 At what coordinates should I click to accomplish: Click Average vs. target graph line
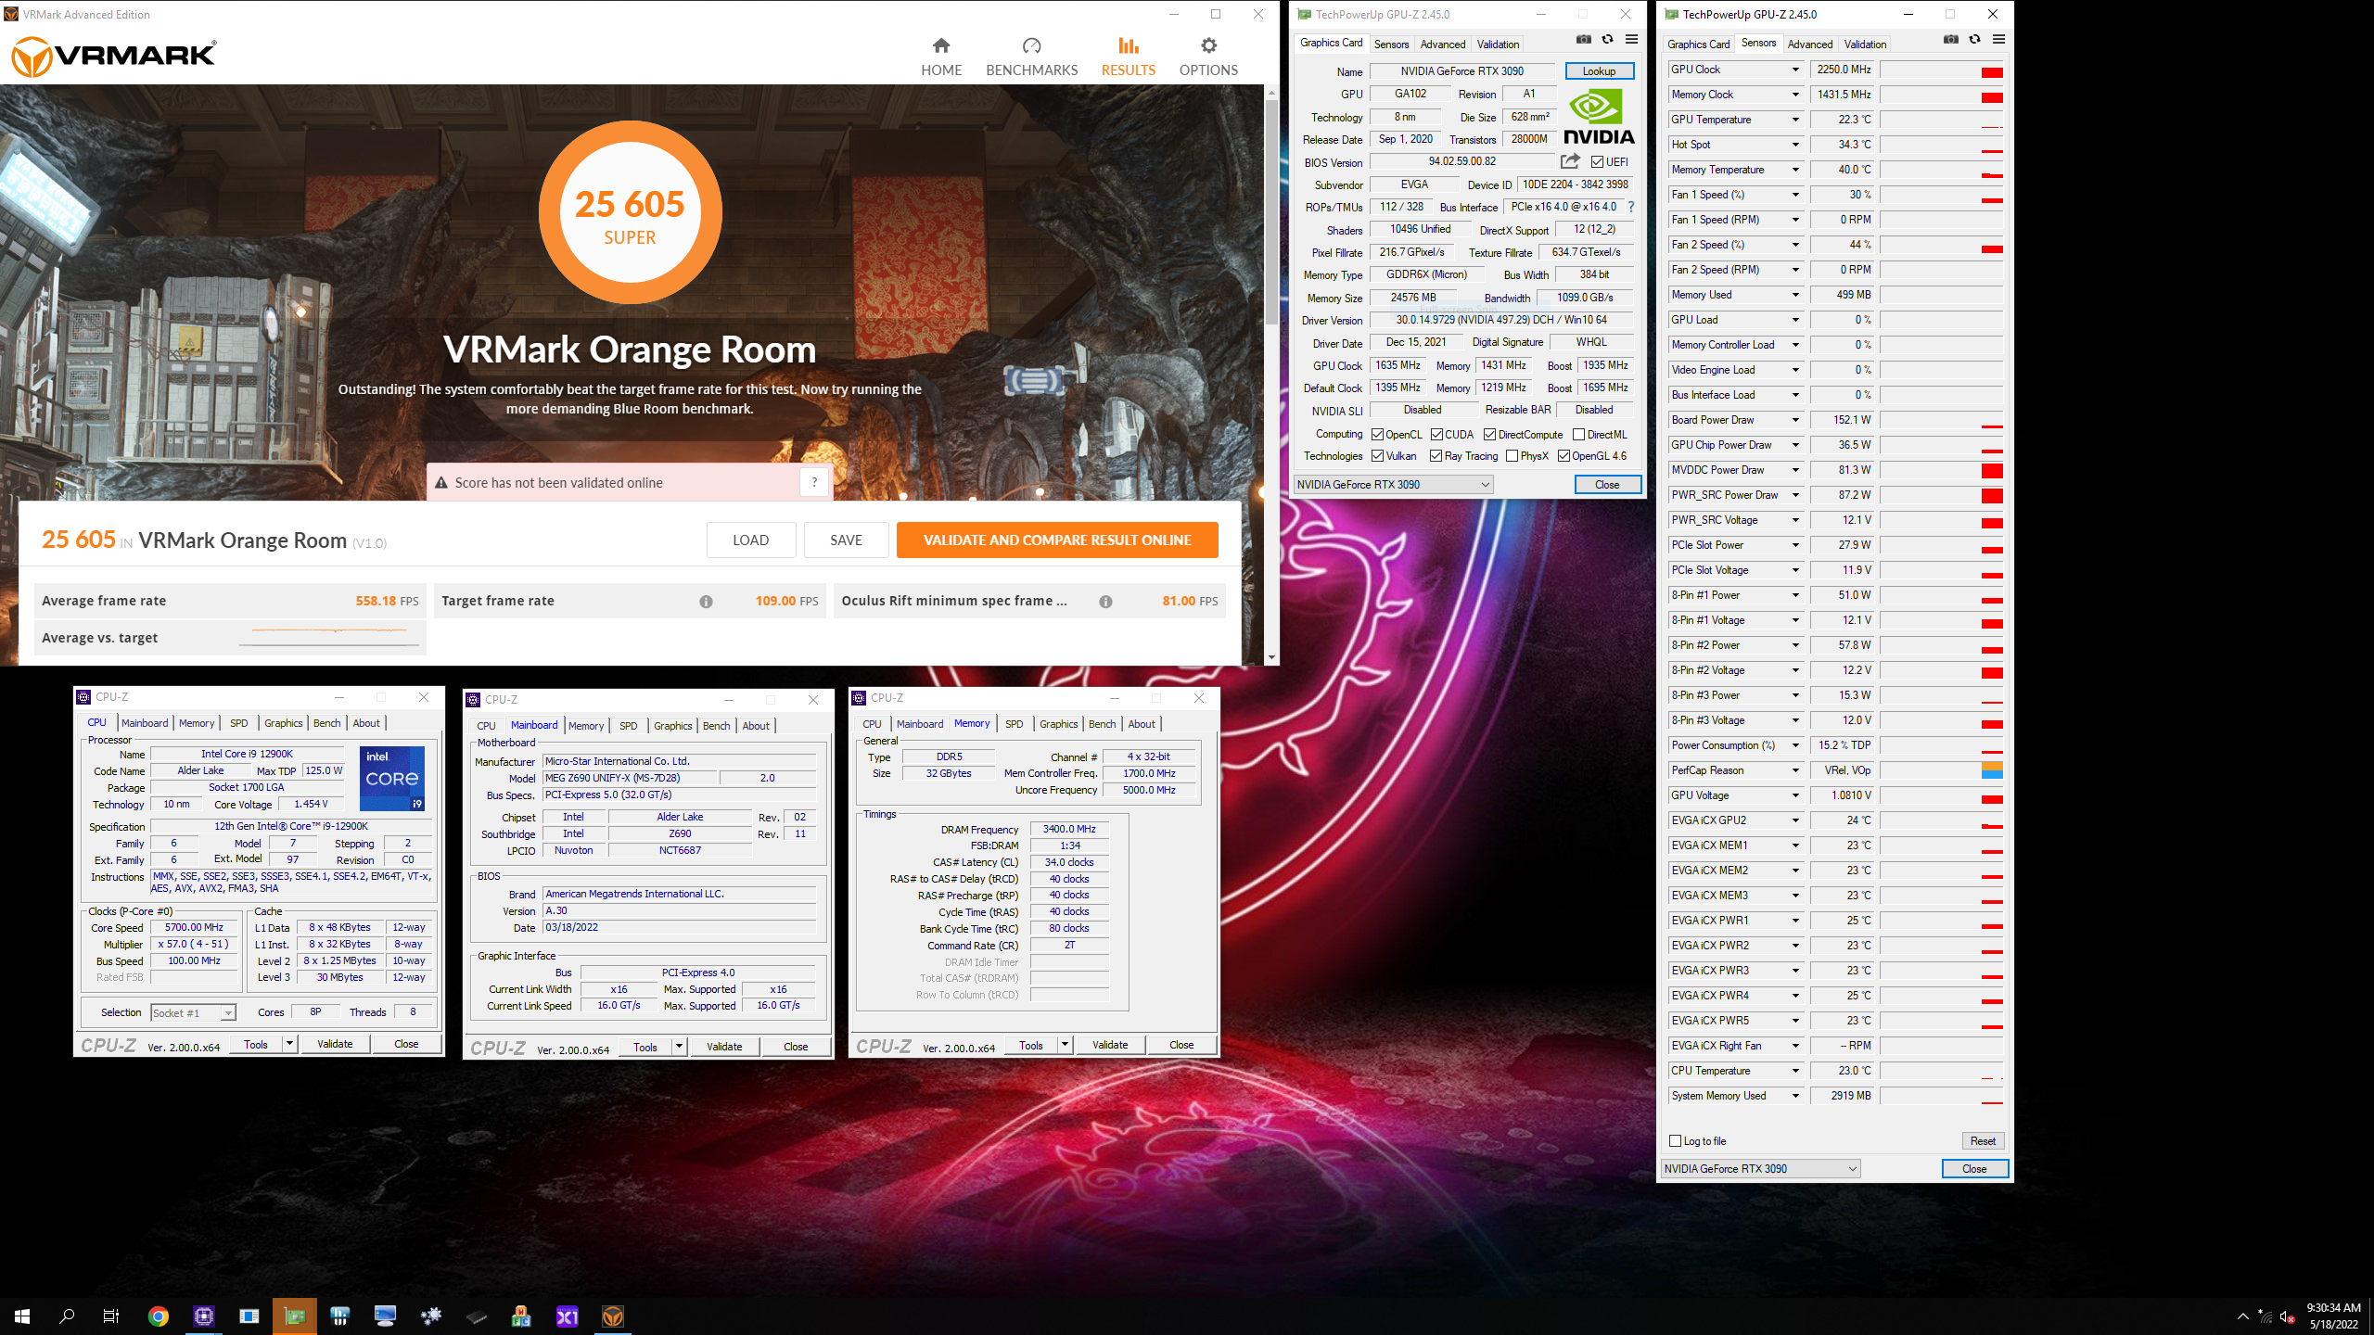pos(329,631)
